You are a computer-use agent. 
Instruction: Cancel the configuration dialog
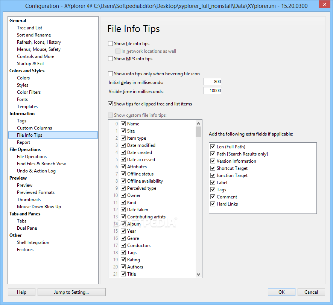coord(311,292)
